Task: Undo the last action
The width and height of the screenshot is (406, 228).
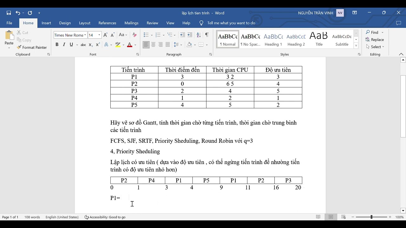Action: (18, 13)
